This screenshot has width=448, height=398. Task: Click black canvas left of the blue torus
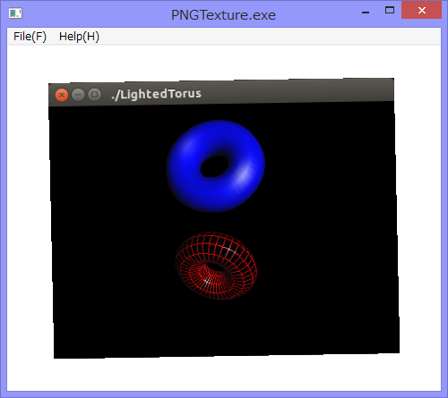108,167
